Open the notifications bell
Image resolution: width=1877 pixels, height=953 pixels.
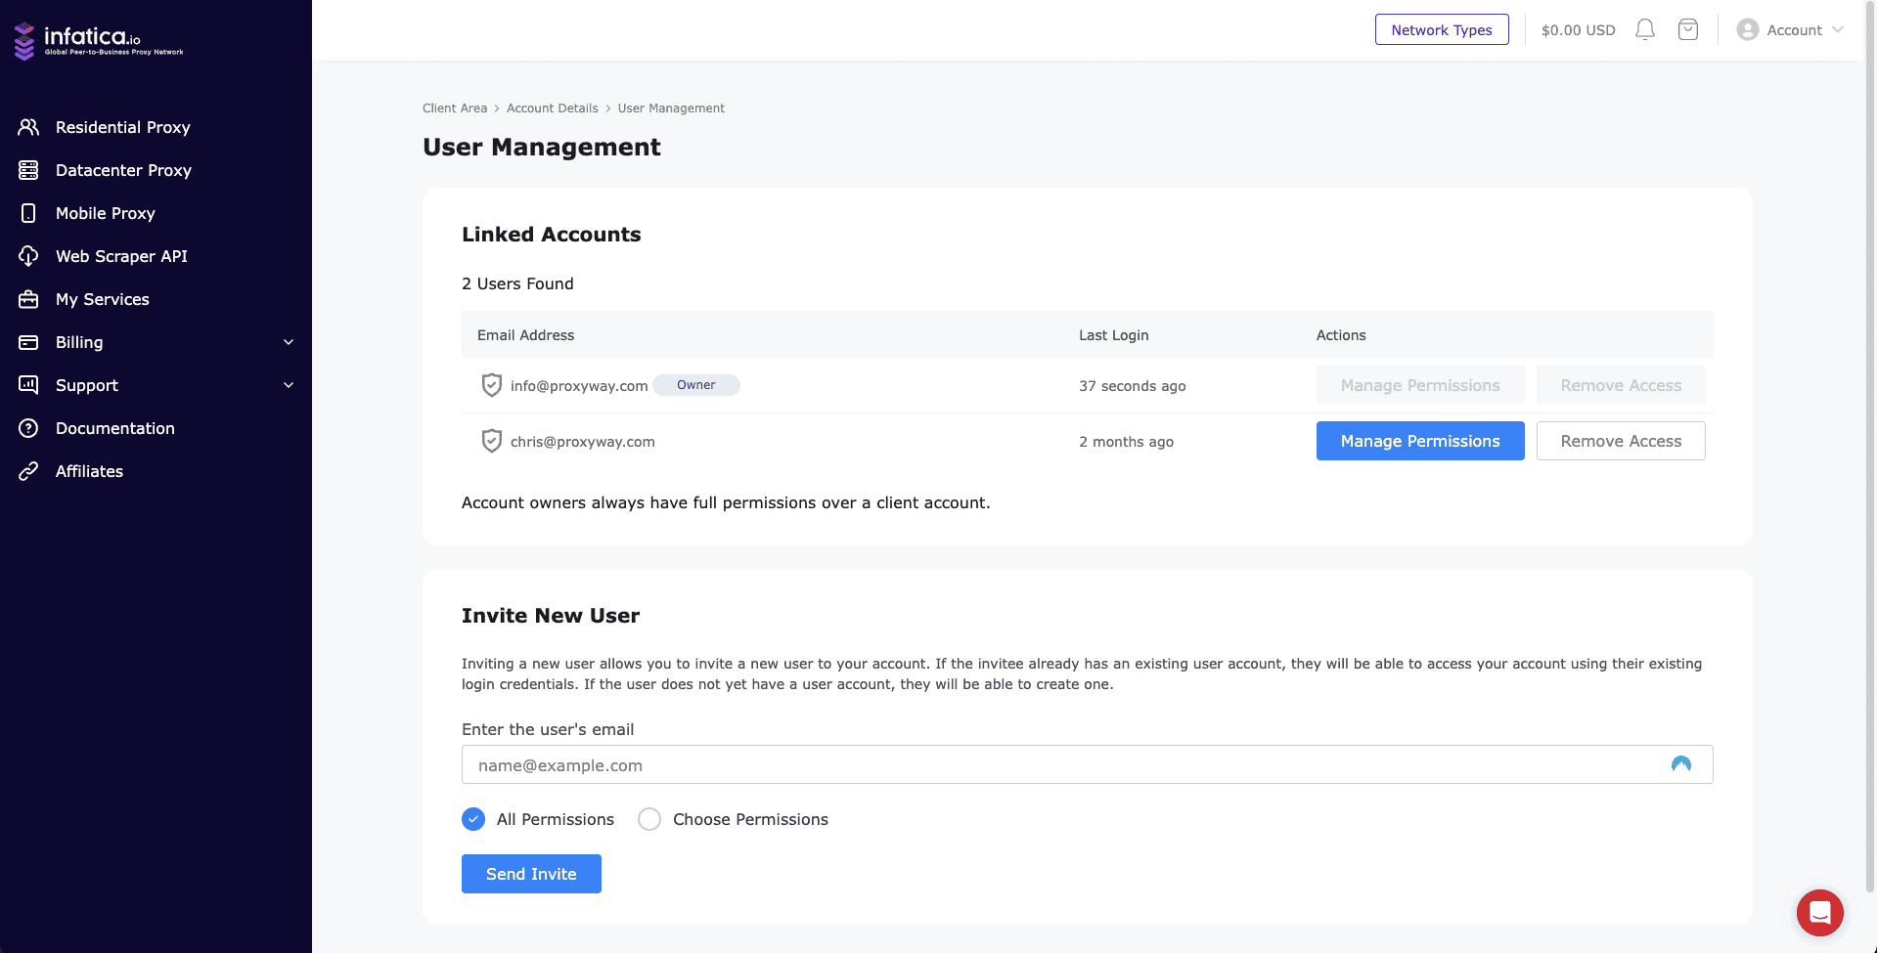[x=1645, y=30]
